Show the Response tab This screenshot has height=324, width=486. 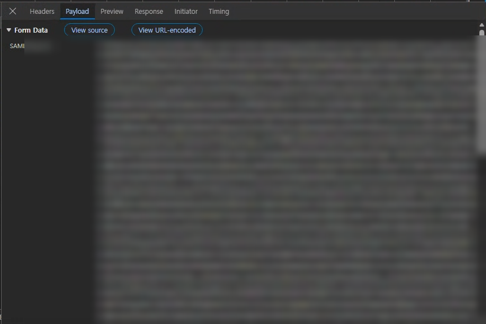pos(149,12)
